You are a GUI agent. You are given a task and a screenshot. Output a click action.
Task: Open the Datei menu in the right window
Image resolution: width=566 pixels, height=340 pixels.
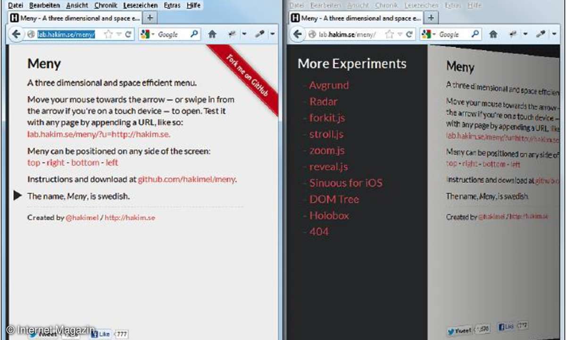click(297, 5)
